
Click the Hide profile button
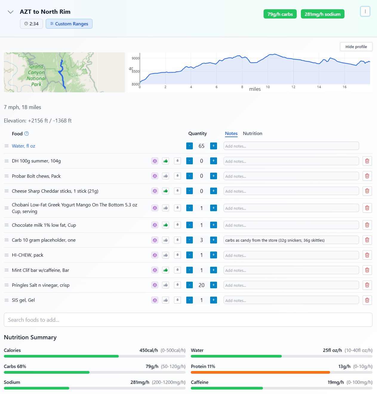pyautogui.click(x=356, y=47)
